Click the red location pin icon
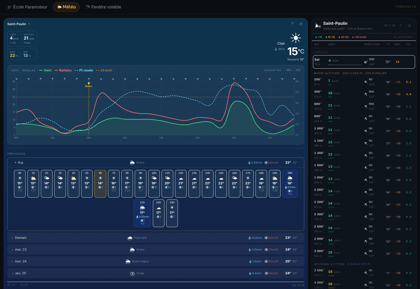The width and height of the screenshot is (420, 289). [x=292, y=24]
